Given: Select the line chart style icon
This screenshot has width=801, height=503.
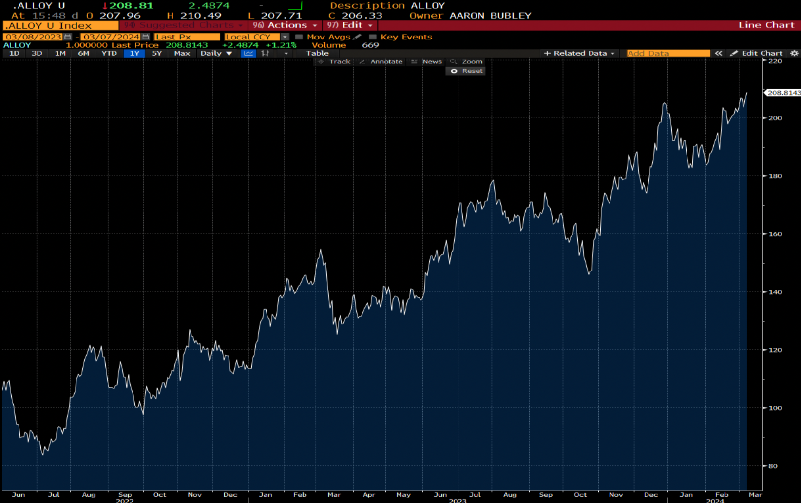Looking at the screenshot, I should (x=248, y=53).
